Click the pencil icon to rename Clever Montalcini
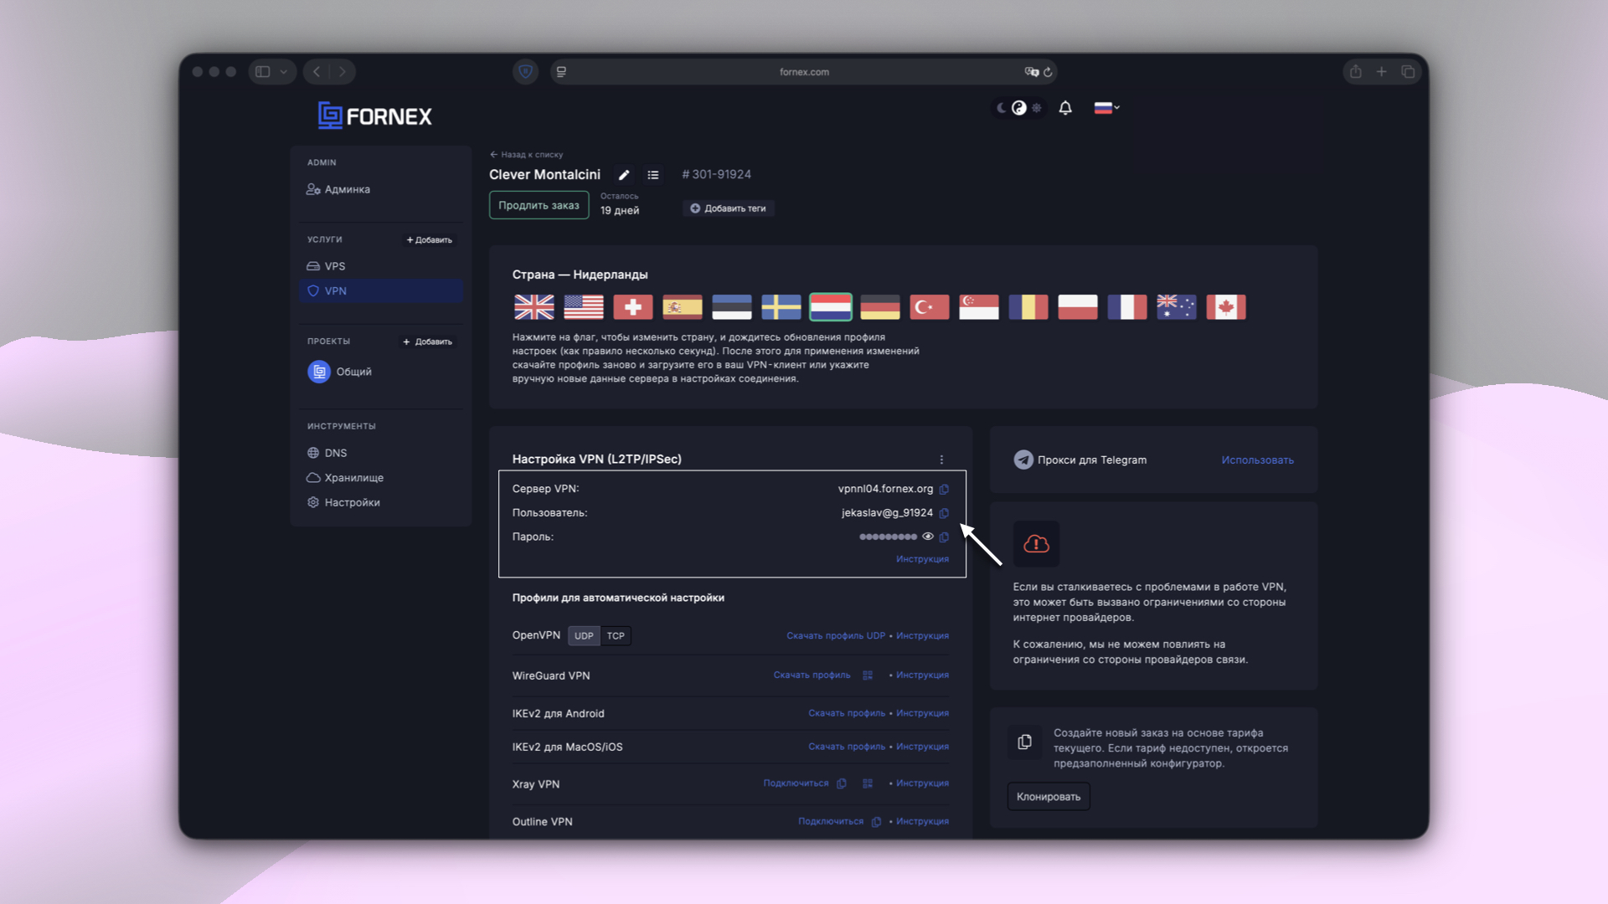 (x=624, y=174)
